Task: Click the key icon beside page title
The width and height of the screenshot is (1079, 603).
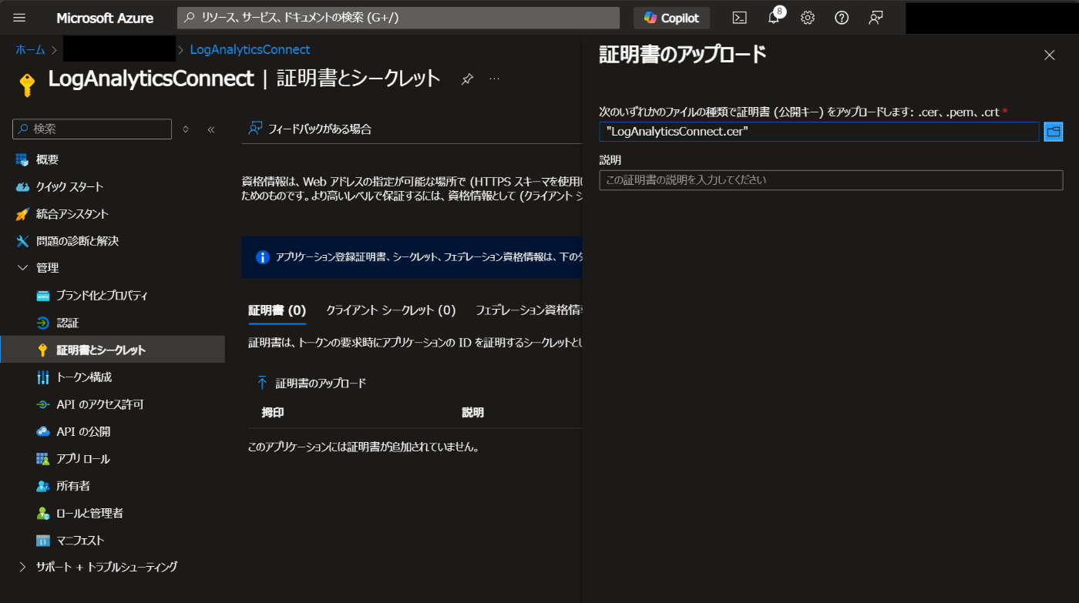Action: click(x=27, y=84)
